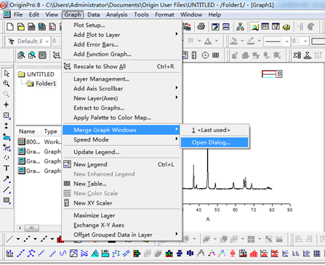Click Plot Setup... menu entry
The image size is (325, 265).
click(x=121, y=25)
